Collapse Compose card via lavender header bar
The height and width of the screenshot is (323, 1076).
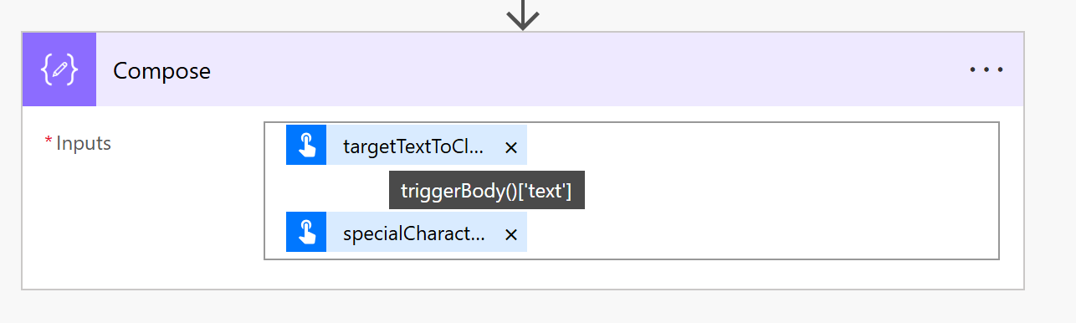(586, 70)
